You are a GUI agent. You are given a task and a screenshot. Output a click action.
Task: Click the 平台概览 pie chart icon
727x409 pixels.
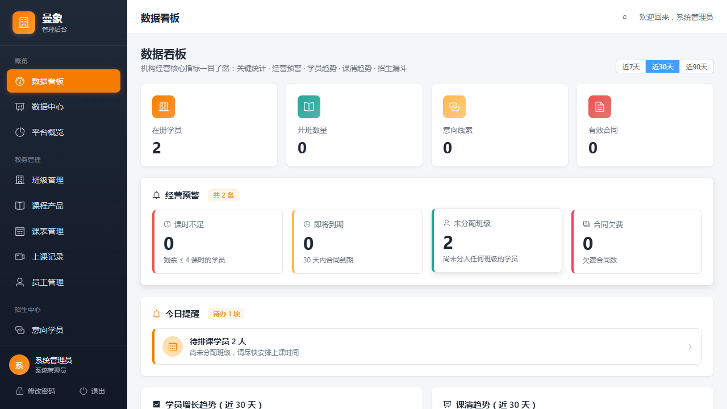point(20,132)
